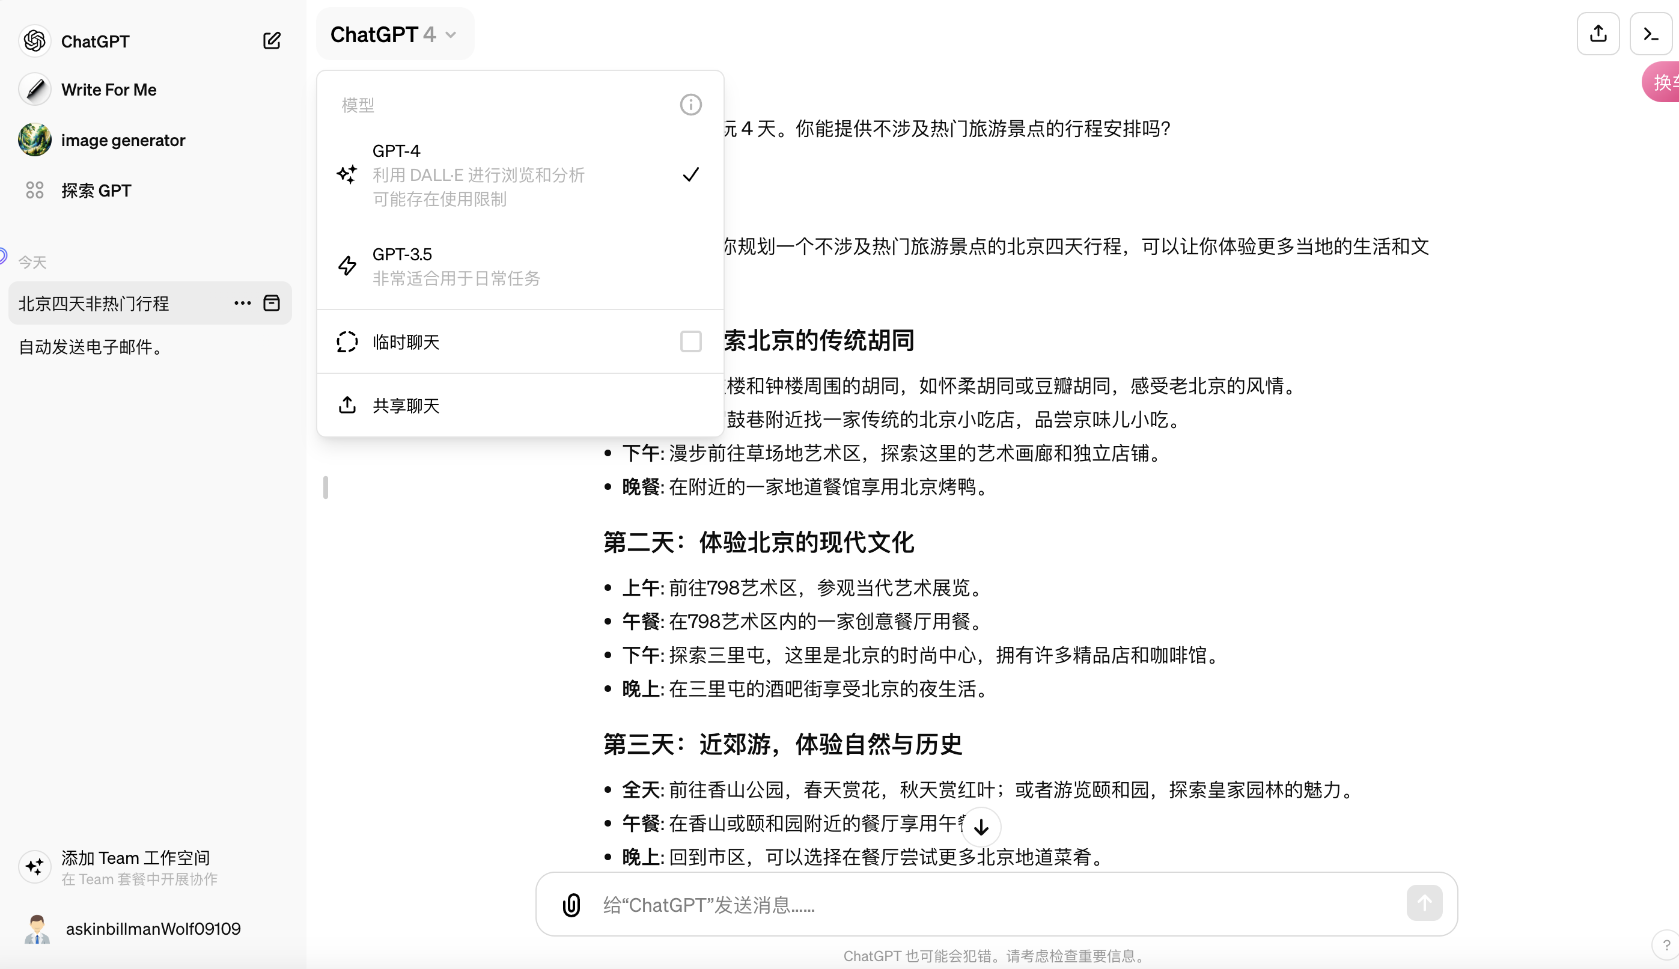
Task: Click the ChatGPT sidebar title text
Action: (95, 41)
